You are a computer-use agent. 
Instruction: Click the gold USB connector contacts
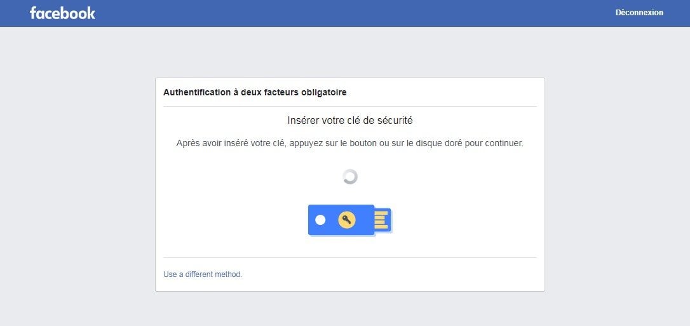[x=381, y=219]
